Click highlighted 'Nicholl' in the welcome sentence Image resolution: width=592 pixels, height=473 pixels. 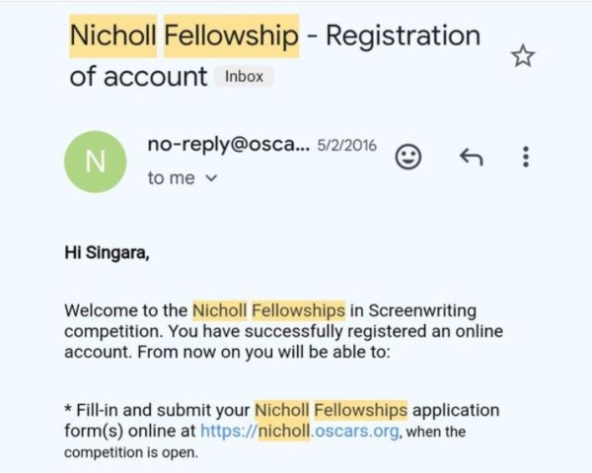tap(219, 310)
